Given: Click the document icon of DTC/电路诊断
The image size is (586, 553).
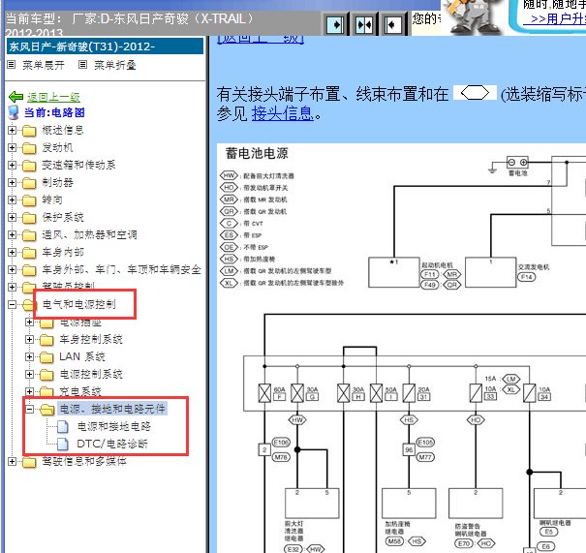Looking at the screenshot, I should click(x=62, y=444).
